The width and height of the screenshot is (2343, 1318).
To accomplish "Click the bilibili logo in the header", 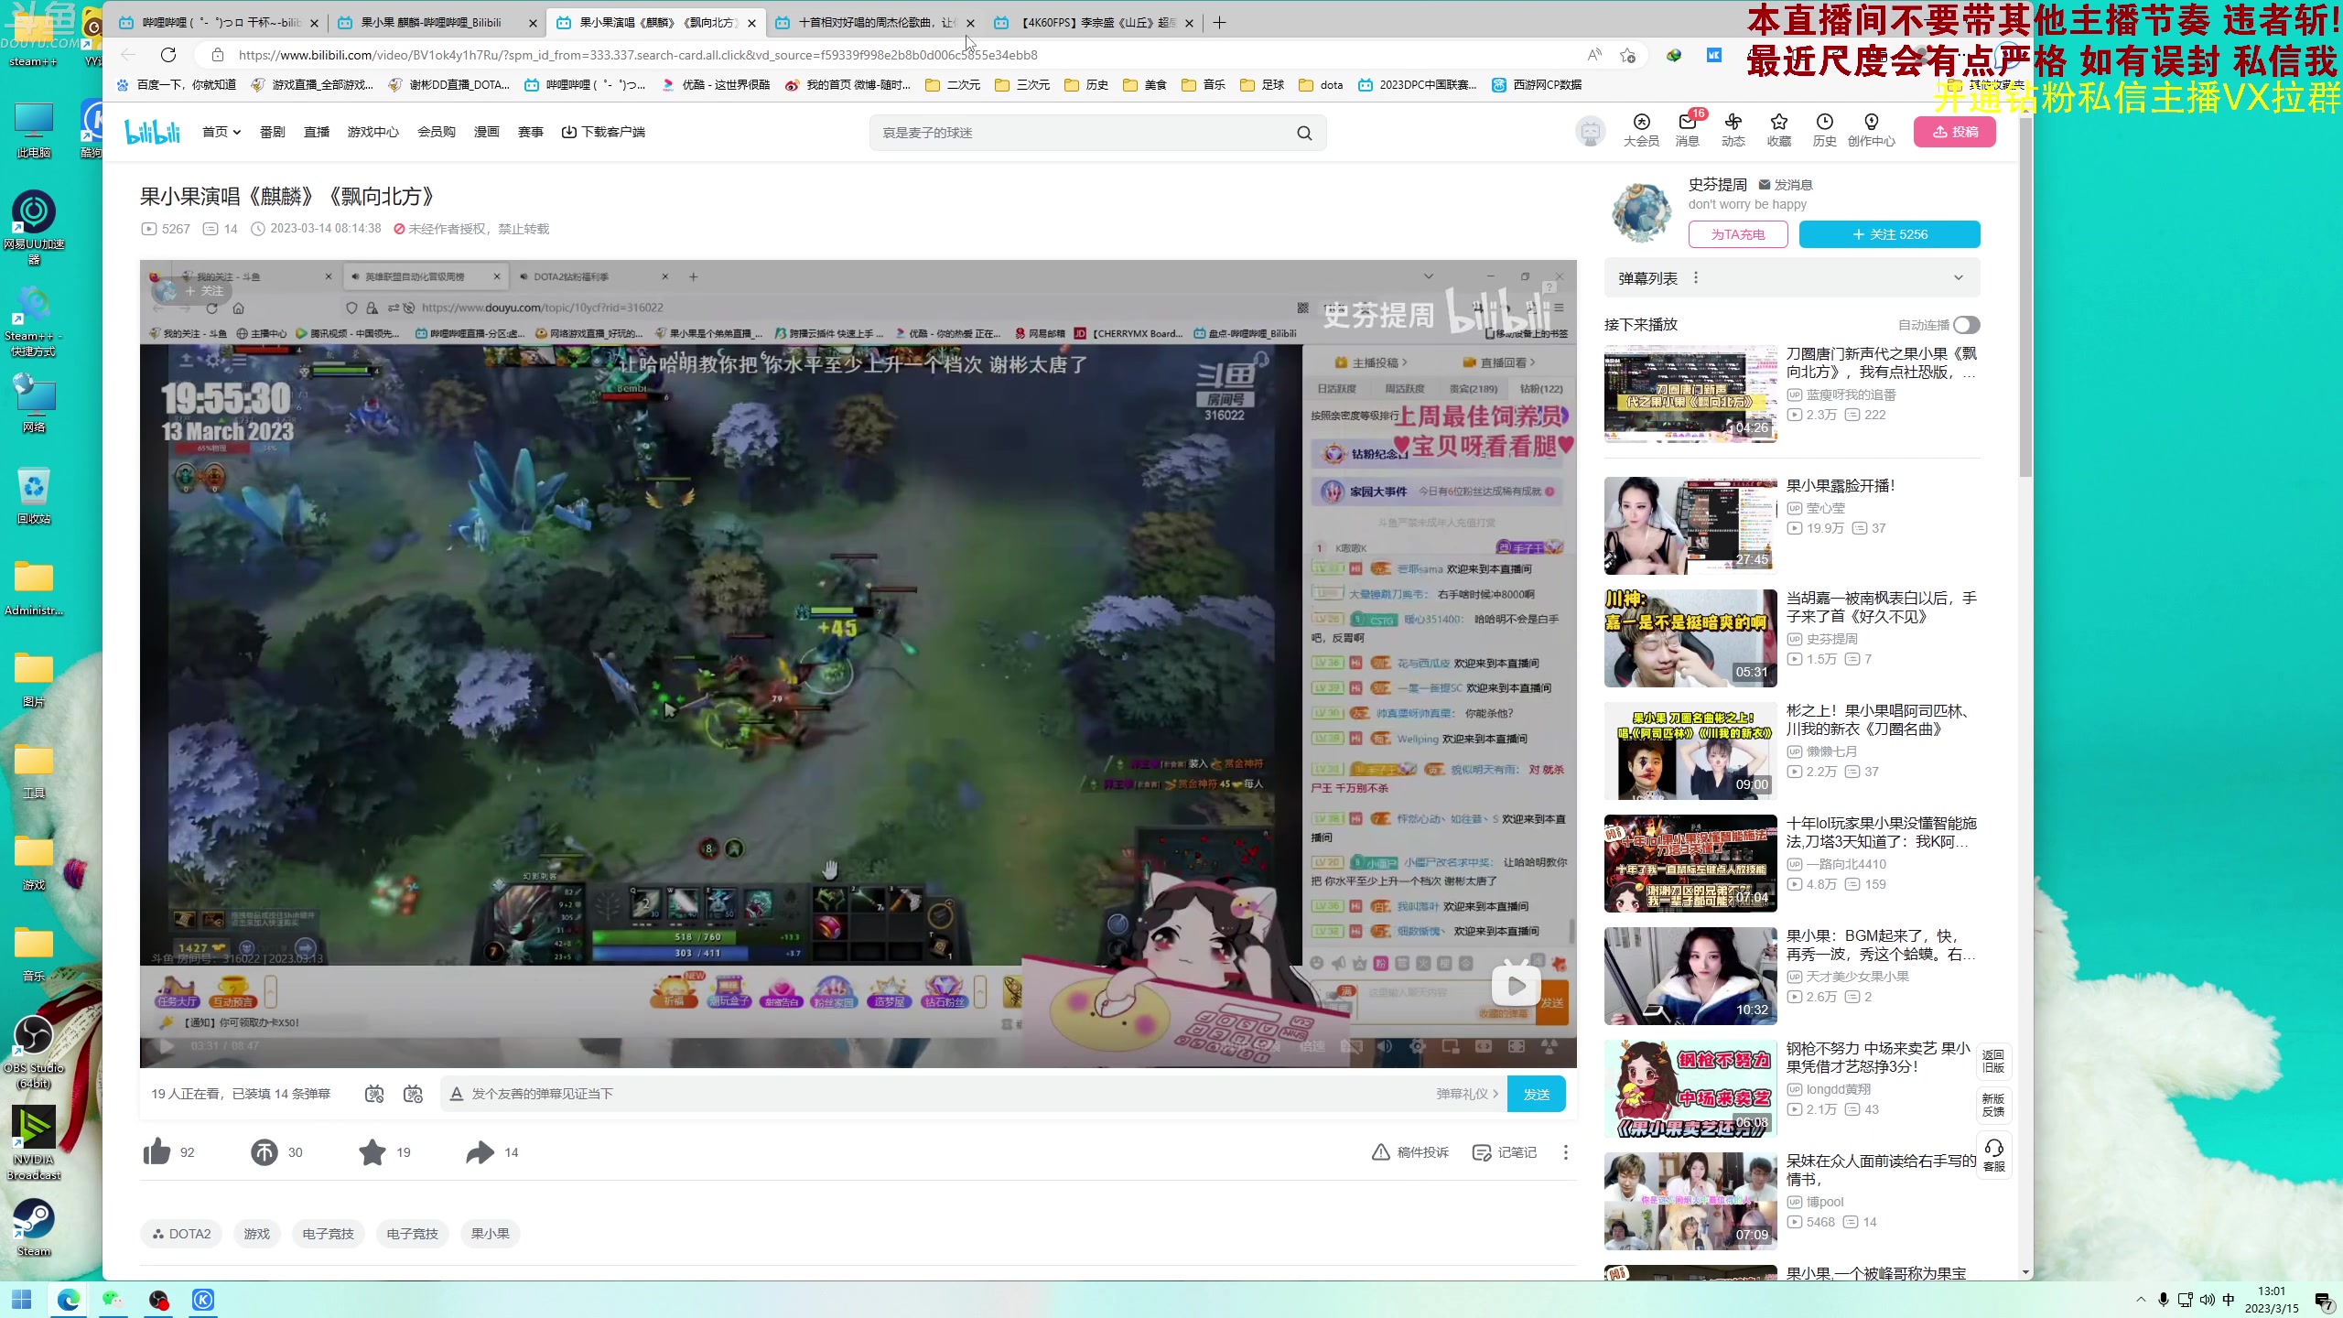I will coord(153,132).
